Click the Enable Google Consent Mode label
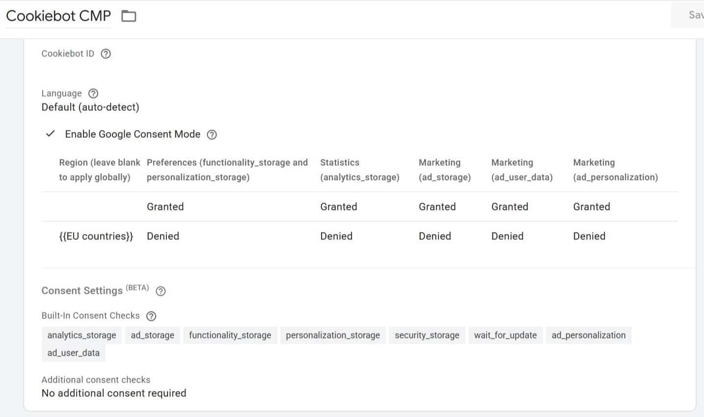The height and width of the screenshot is (417, 704). 133,134
